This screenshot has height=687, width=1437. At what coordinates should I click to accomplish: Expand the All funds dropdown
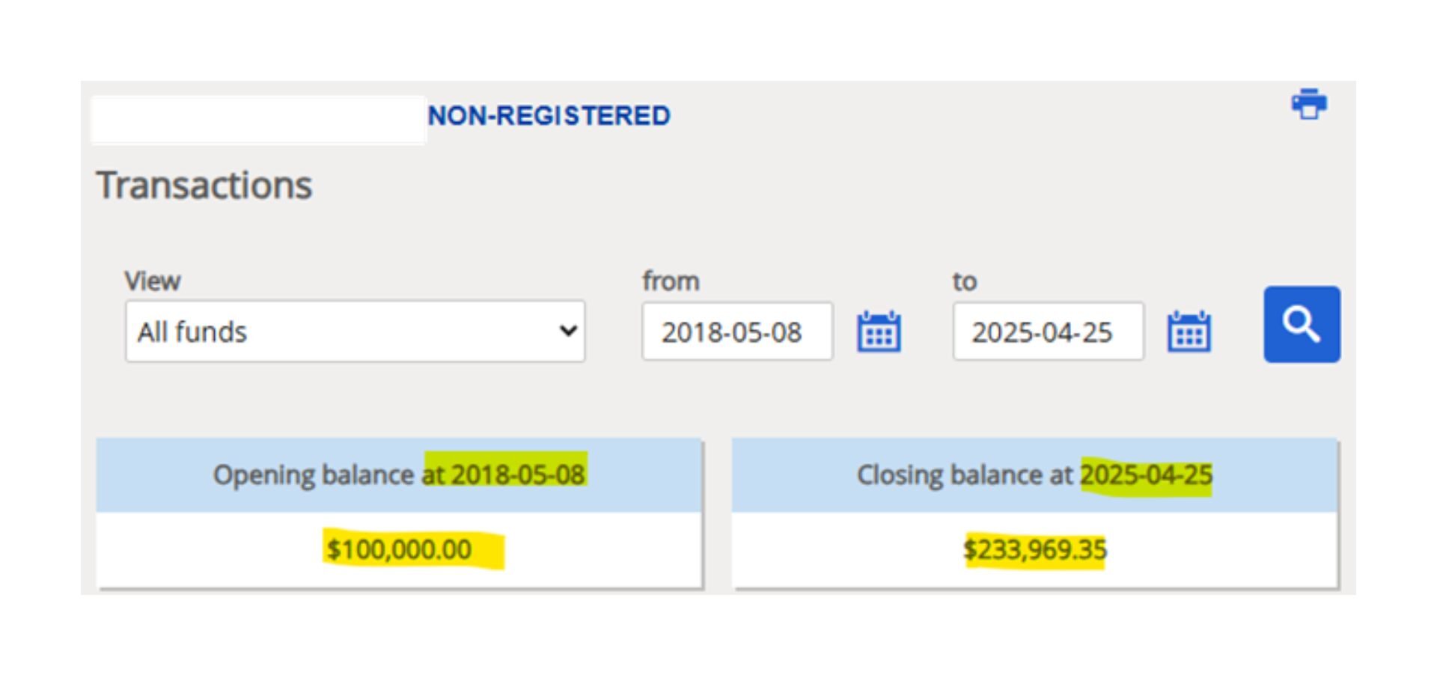355,332
